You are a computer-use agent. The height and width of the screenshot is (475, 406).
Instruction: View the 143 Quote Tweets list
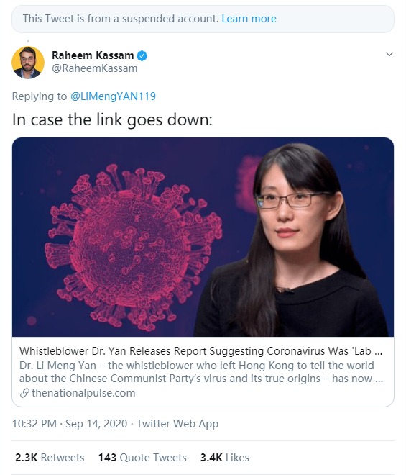pos(142,458)
